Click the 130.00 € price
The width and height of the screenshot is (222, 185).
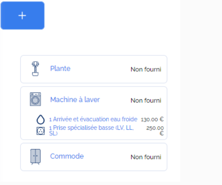[x=152, y=119]
